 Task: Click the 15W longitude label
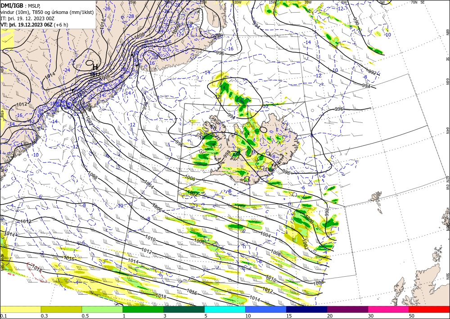(x=273, y=2)
